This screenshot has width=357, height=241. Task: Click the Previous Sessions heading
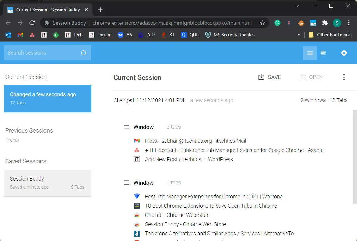(29, 130)
